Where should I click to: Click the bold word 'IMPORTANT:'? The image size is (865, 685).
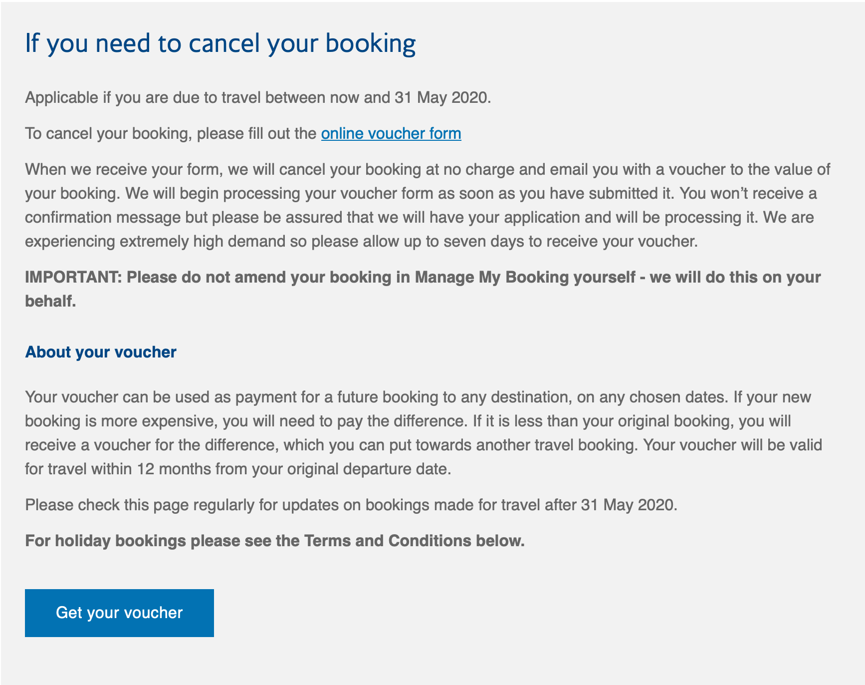point(73,277)
